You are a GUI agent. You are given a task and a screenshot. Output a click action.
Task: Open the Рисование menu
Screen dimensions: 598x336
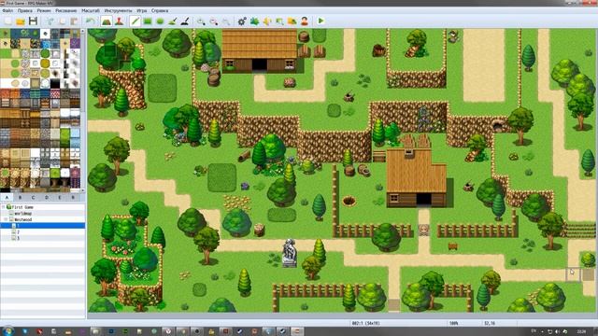click(66, 10)
